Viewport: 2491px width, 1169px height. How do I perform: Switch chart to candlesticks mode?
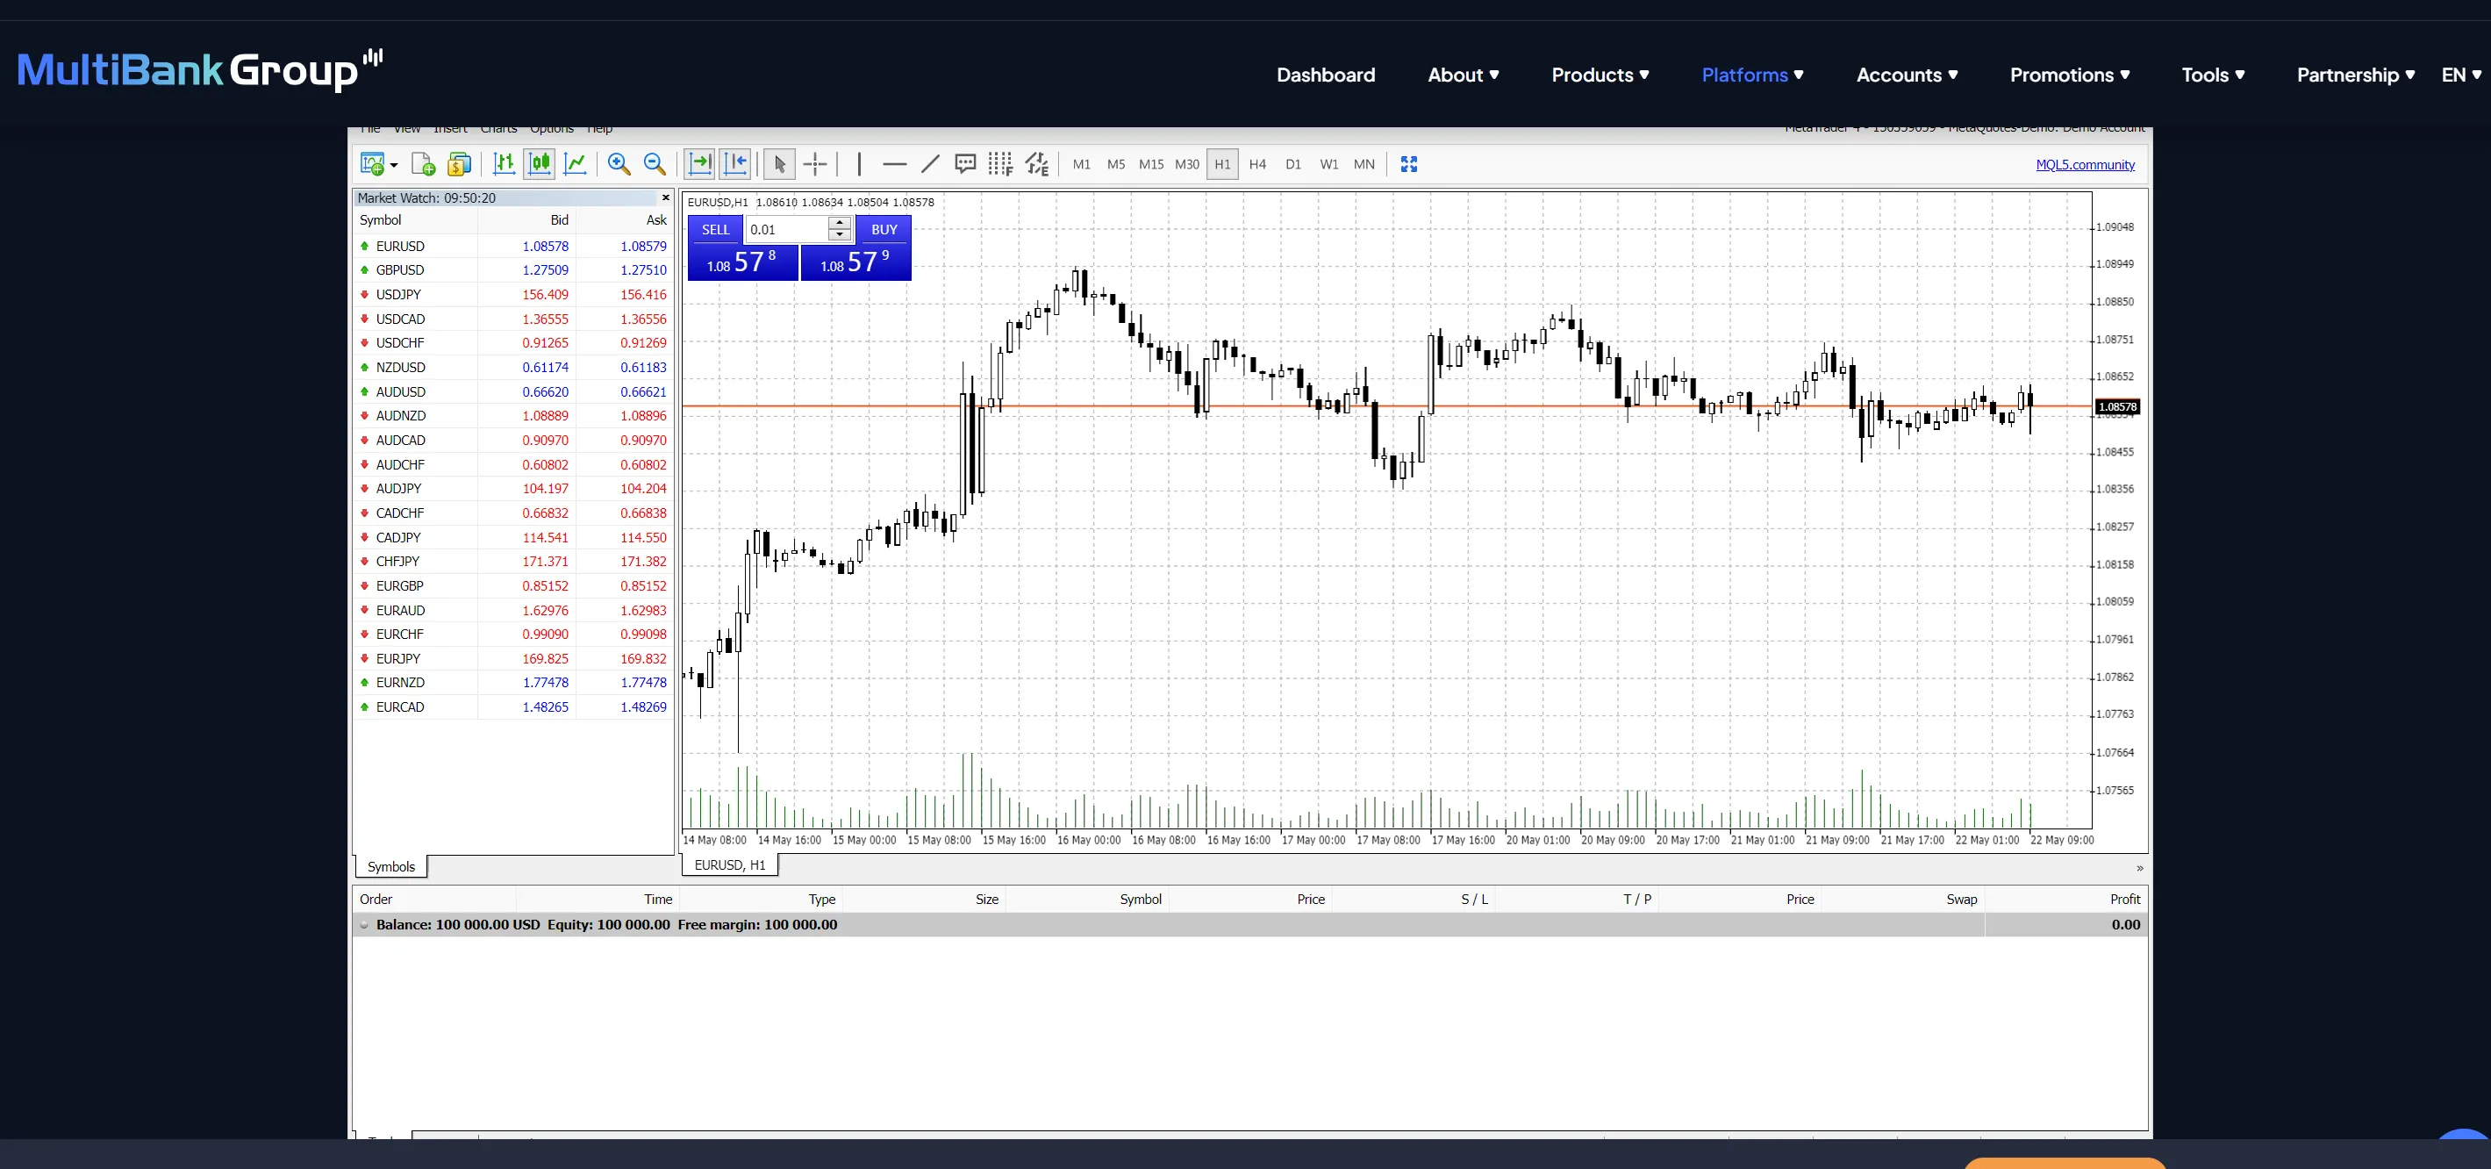[x=540, y=164]
